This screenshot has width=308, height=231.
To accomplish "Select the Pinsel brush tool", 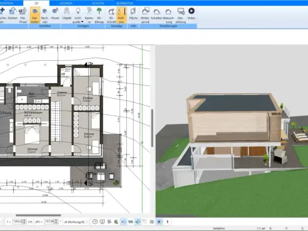I will click(55, 14).
